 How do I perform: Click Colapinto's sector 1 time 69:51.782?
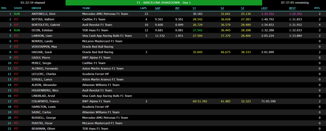pos(200,101)
